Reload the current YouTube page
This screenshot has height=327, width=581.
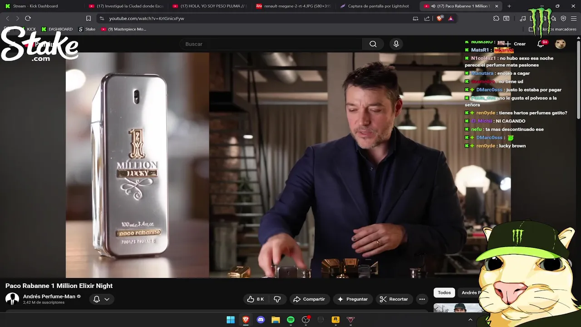tap(28, 18)
